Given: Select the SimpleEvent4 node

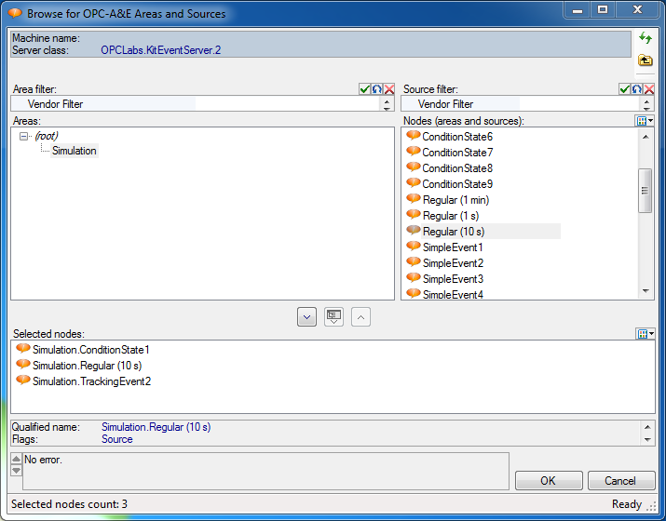Looking at the screenshot, I should [453, 294].
